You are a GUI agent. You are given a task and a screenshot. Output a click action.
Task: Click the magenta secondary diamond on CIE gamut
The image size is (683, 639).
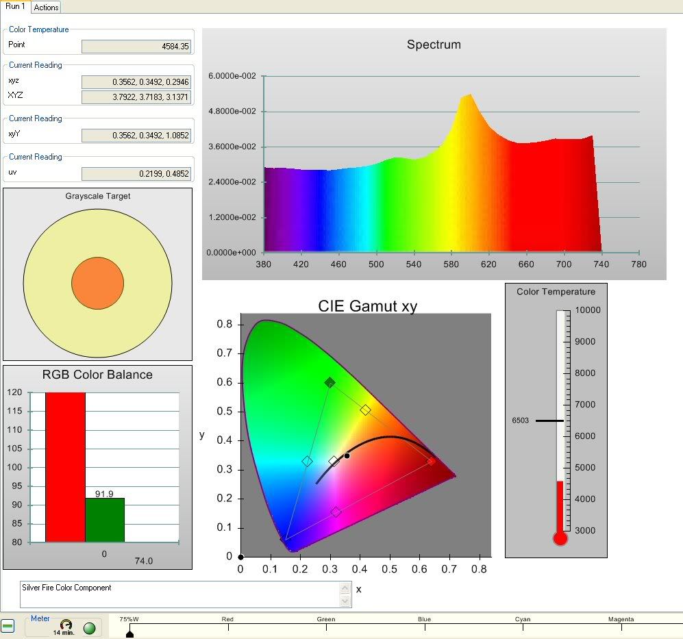point(336,512)
